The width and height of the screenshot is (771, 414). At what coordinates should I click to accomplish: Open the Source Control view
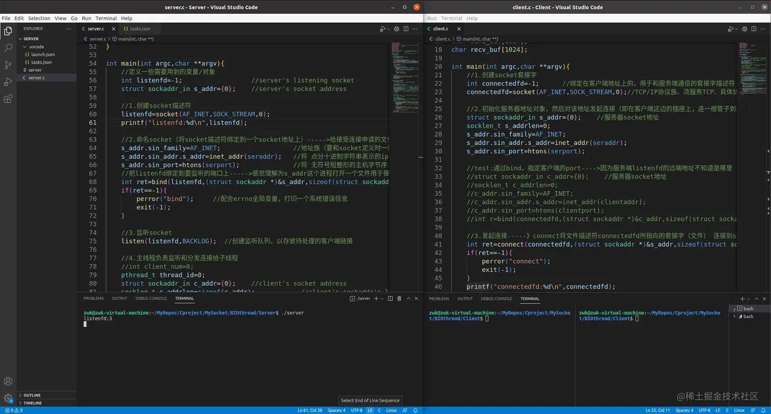(x=8, y=65)
